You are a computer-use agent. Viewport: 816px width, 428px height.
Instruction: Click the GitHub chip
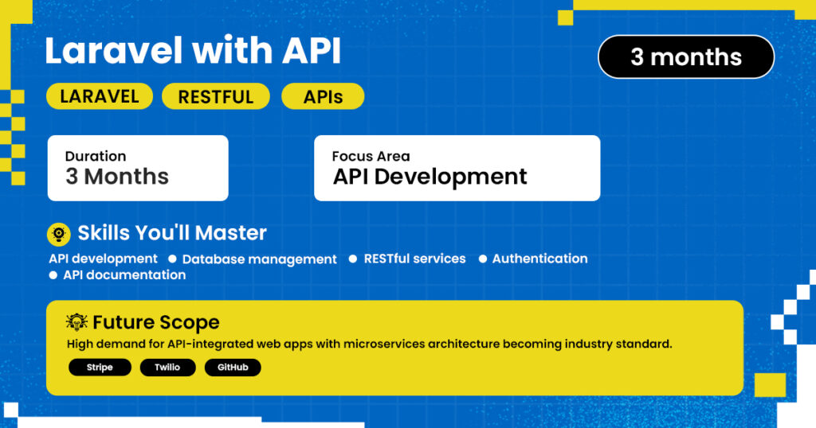click(233, 368)
